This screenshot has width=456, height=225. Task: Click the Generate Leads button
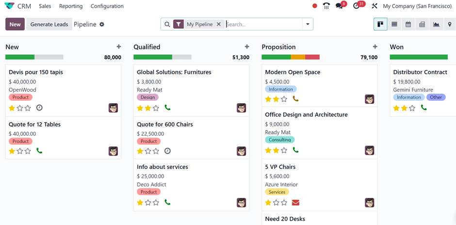pyautogui.click(x=49, y=24)
